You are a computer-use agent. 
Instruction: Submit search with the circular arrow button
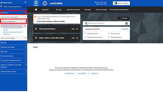click(126, 23)
